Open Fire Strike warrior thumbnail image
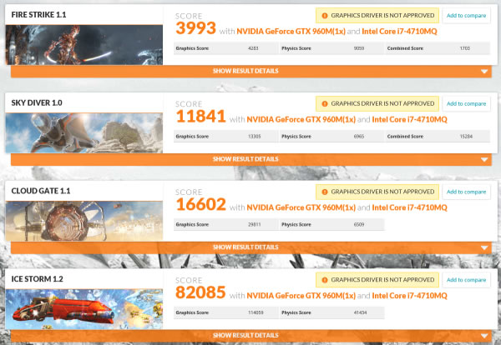501x345 pixels. tap(84, 45)
